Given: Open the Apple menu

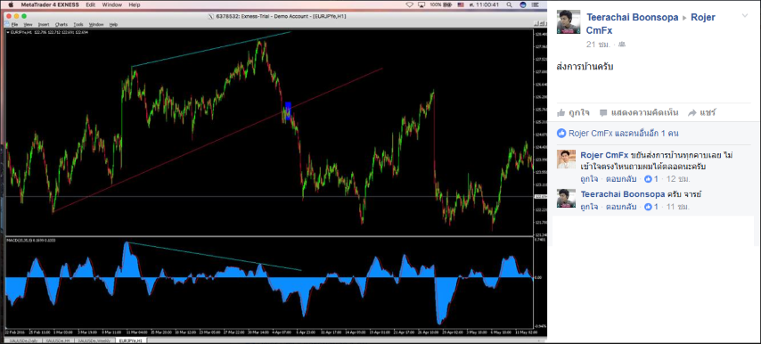Looking at the screenshot, I should pyautogui.click(x=11, y=4).
